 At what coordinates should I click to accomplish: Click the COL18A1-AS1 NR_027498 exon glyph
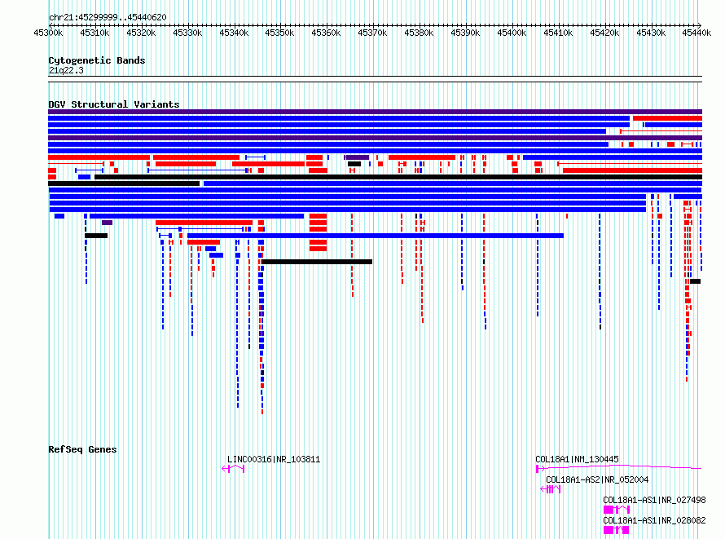coord(617,510)
